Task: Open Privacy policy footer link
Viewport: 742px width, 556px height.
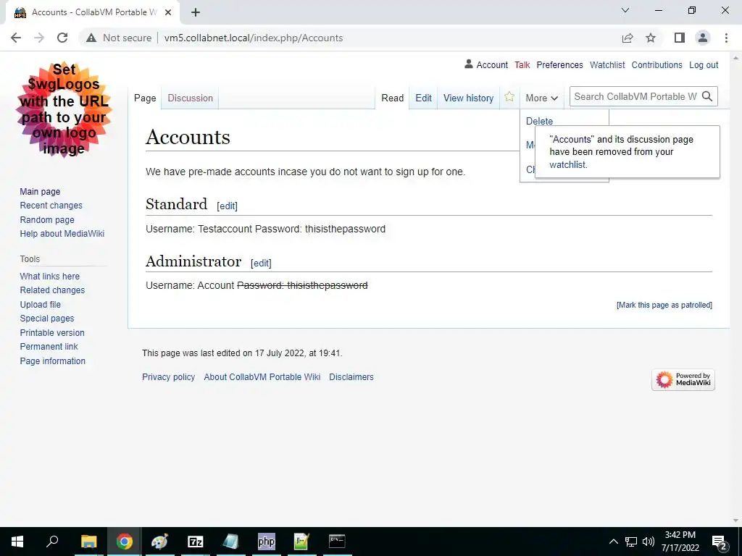Action: 168,376
